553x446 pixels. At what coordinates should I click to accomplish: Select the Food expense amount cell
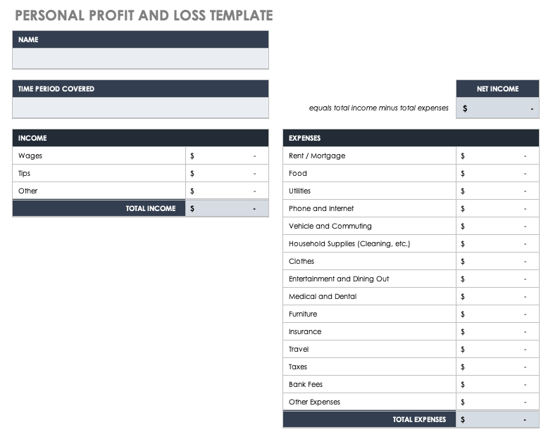(x=497, y=174)
